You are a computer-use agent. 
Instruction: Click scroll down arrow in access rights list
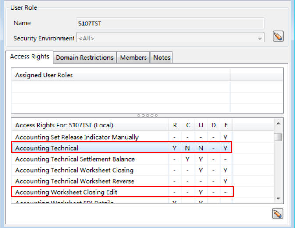click(278, 199)
